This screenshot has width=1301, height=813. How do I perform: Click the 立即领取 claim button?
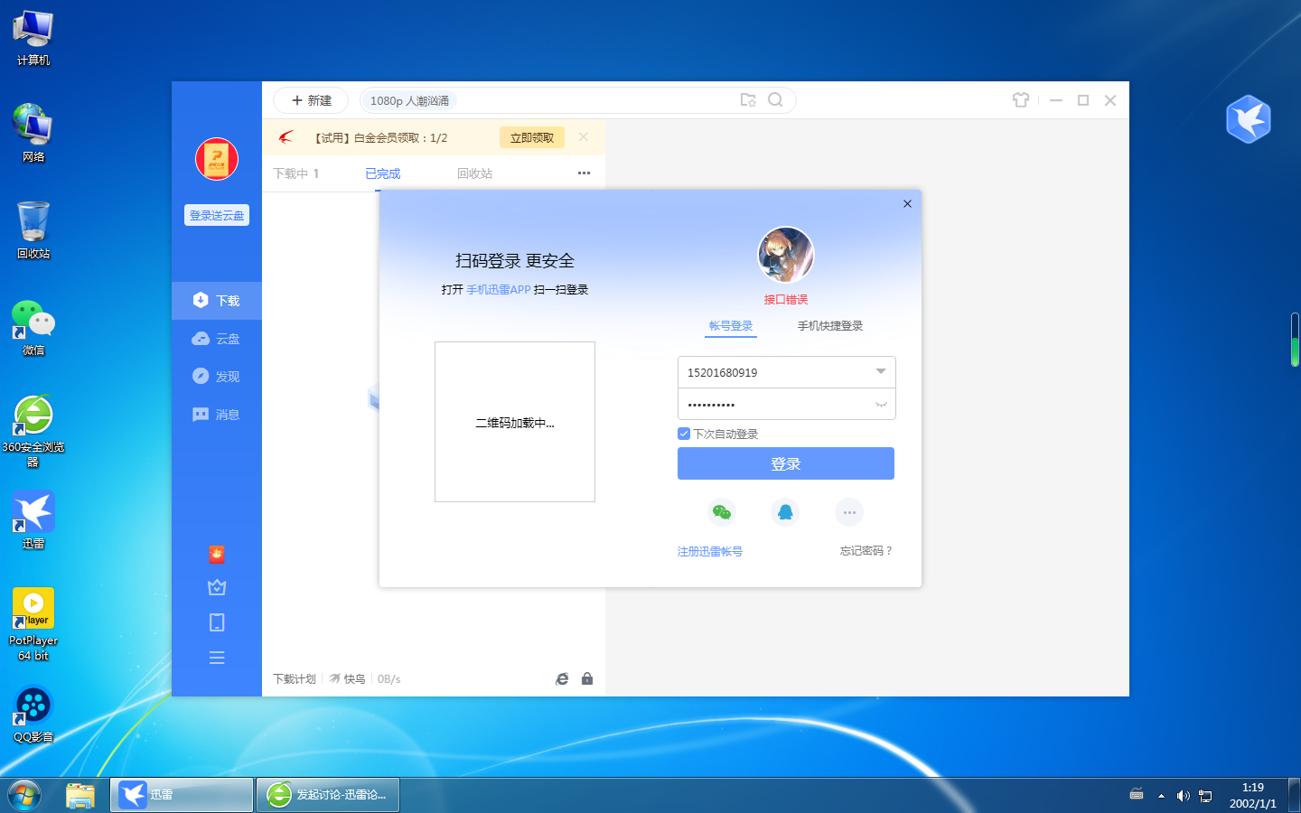pos(531,137)
